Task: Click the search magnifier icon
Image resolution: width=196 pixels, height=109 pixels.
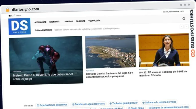Action: pyautogui.click(x=184, y=19)
